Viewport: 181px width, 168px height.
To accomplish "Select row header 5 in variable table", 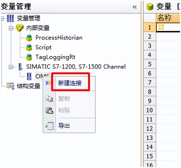I will (150, 64).
